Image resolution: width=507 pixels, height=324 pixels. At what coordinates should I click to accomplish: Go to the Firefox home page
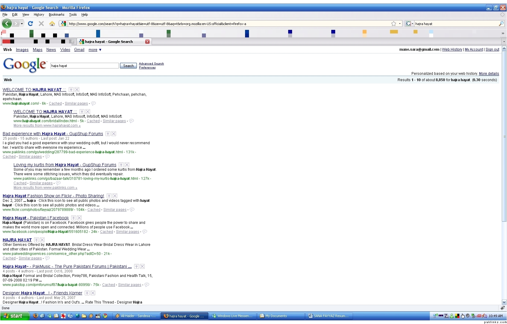coord(52,24)
